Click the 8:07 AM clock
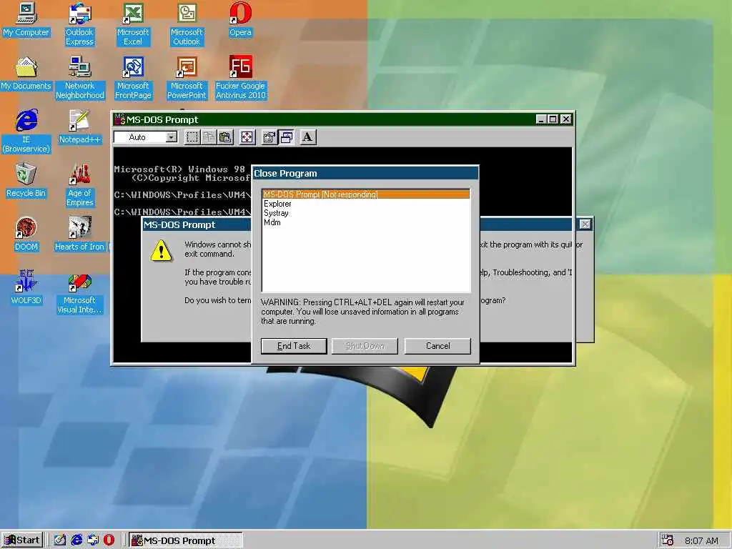The image size is (732, 549). (x=701, y=540)
